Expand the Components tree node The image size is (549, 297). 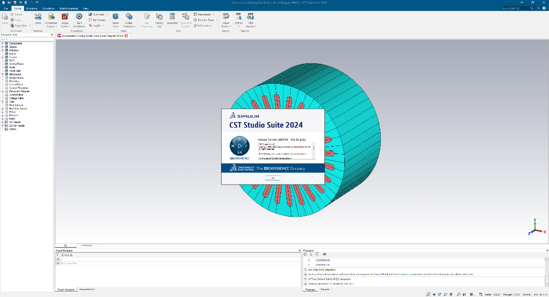(x=3, y=43)
